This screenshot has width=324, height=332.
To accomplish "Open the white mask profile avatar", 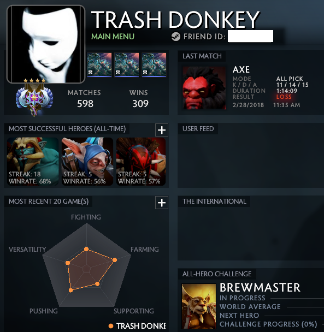I will coord(46,44).
